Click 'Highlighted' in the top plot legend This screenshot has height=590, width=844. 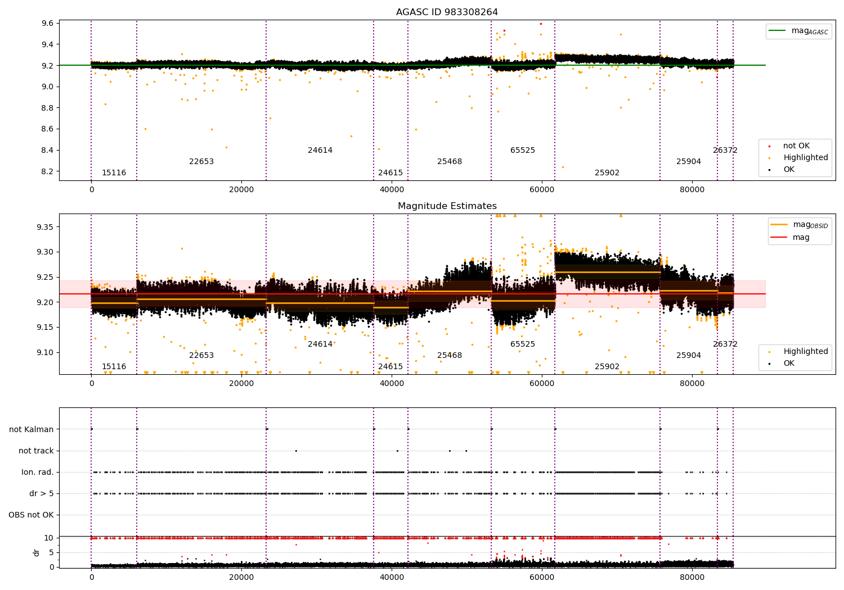pos(805,158)
